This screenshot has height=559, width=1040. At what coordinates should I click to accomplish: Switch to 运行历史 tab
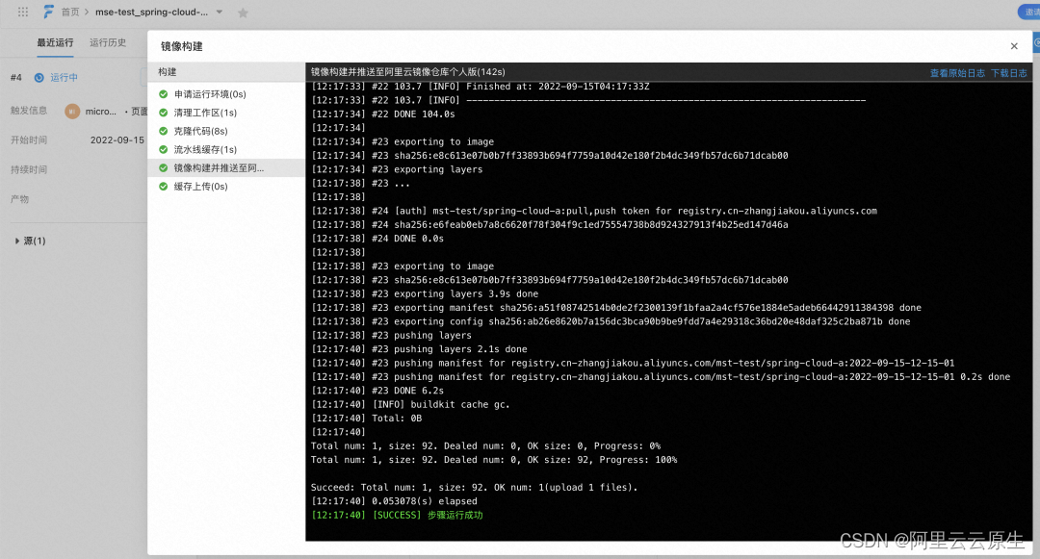(x=108, y=42)
